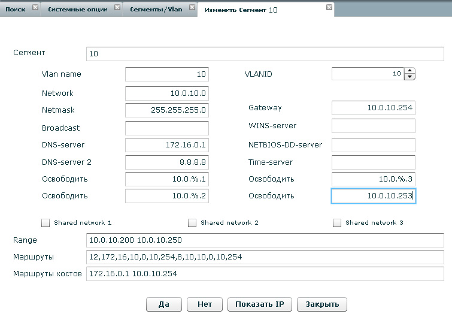Close the Изменить Сегмент 10 tab
This screenshot has width=452, height=314.
point(329,8)
